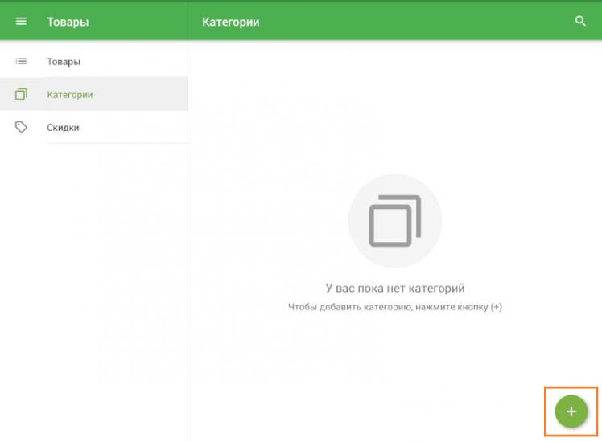Open the Товары item in sidebar
This screenshot has width=602, height=442.
pos(64,62)
